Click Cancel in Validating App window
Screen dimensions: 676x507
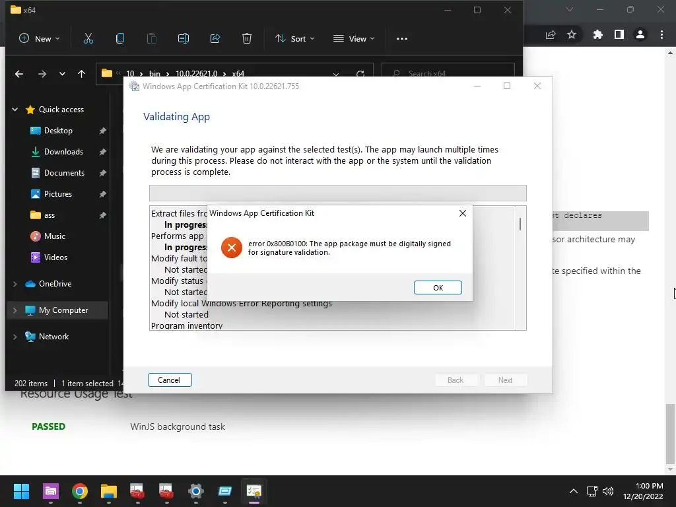tap(170, 380)
